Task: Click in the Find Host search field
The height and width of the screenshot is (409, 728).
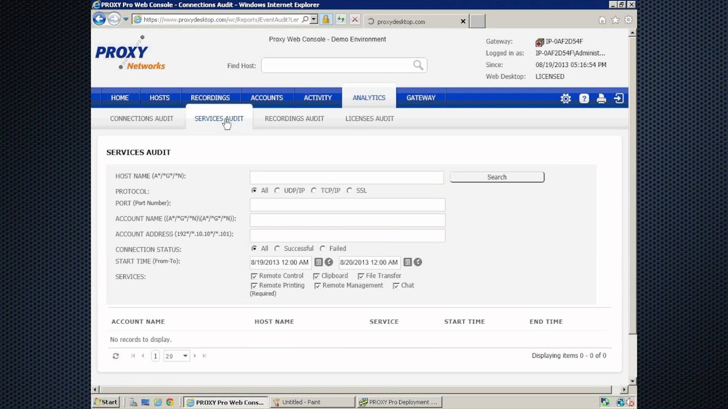Action: point(344,65)
